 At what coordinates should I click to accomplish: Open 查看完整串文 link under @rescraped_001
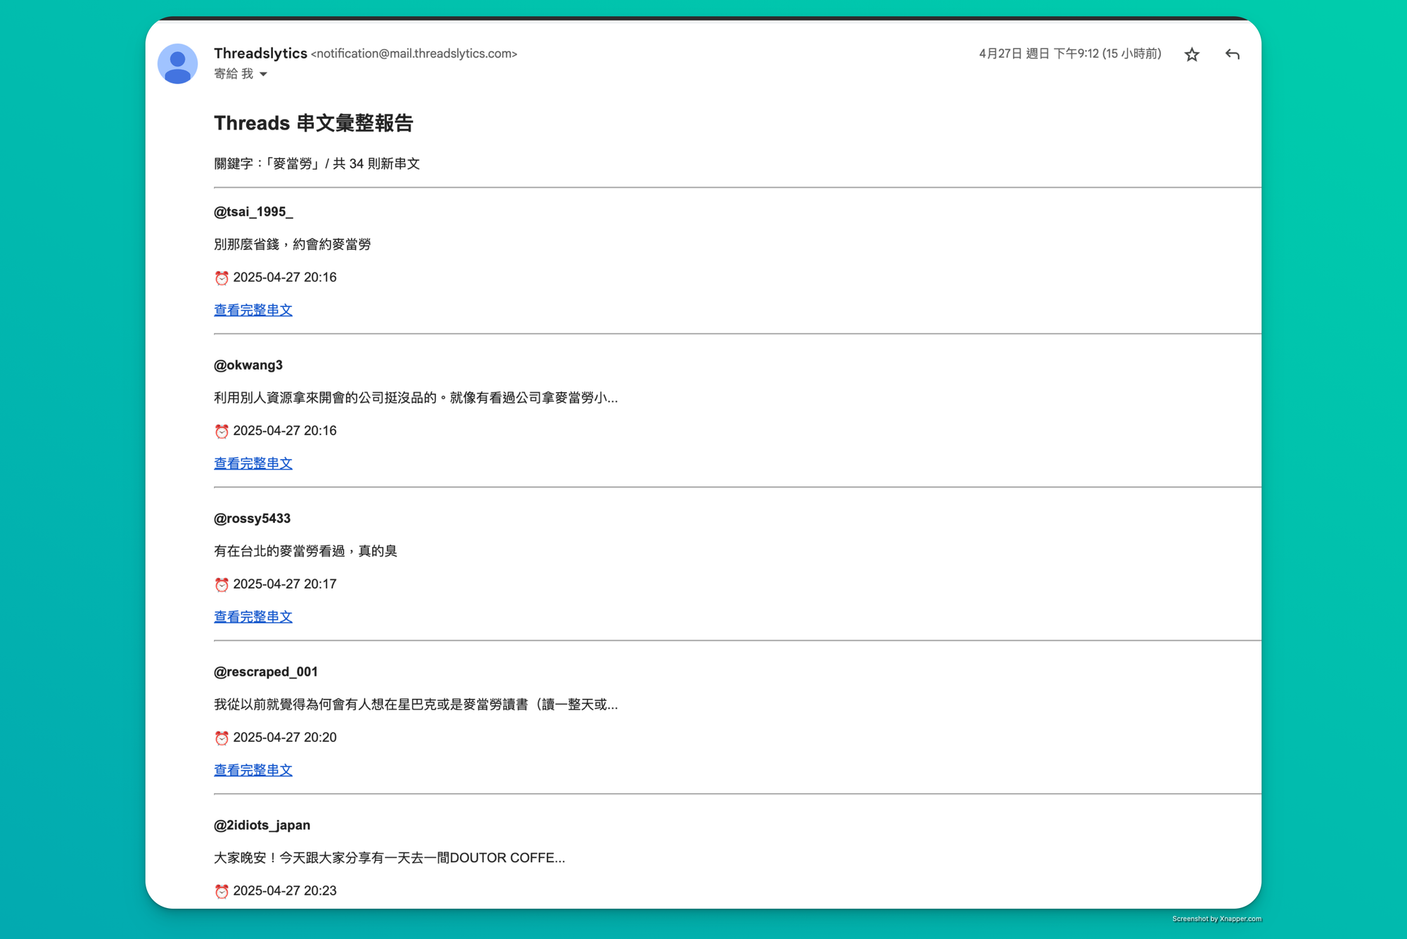tap(253, 770)
